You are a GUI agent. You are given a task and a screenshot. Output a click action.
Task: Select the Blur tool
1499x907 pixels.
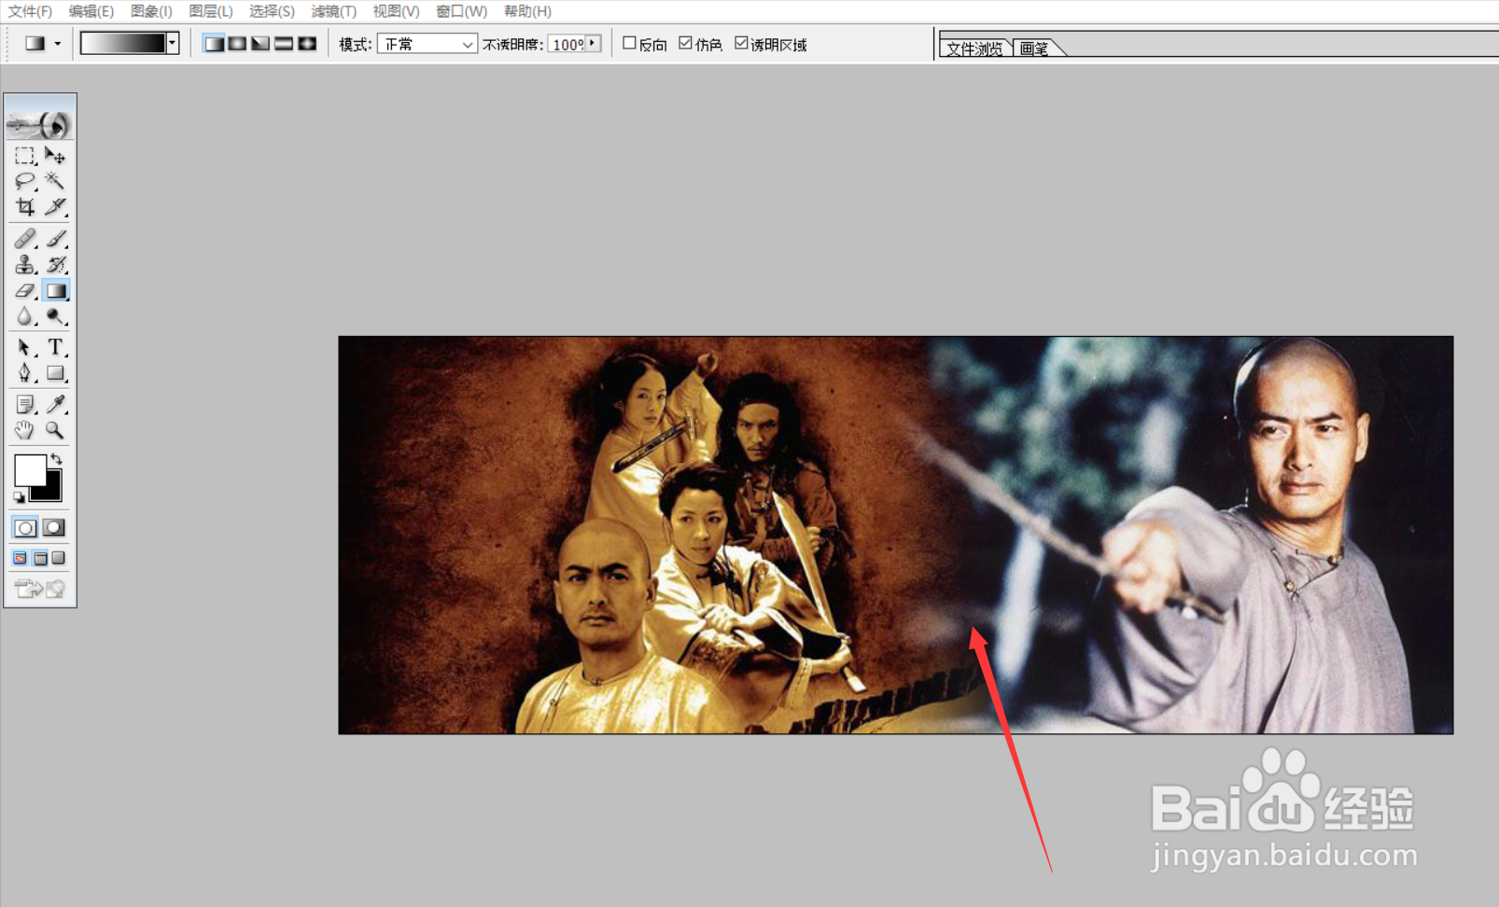click(x=25, y=317)
